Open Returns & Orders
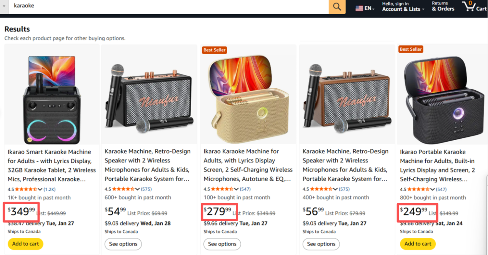488x255 pixels. pyautogui.click(x=443, y=7)
